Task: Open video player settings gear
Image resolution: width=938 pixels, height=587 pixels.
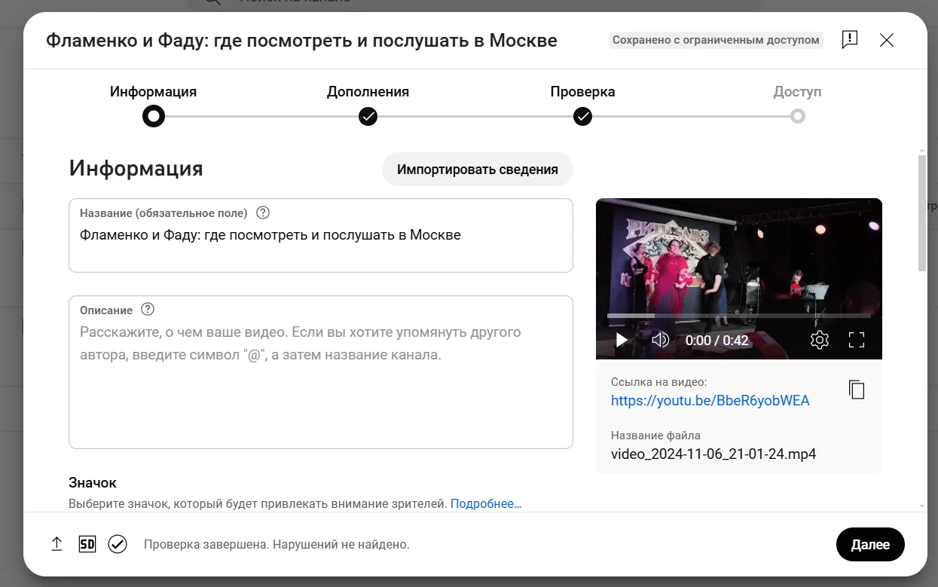Action: point(820,340)
